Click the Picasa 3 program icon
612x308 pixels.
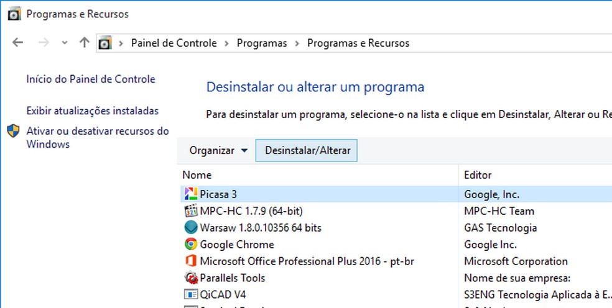coord(191,194)
